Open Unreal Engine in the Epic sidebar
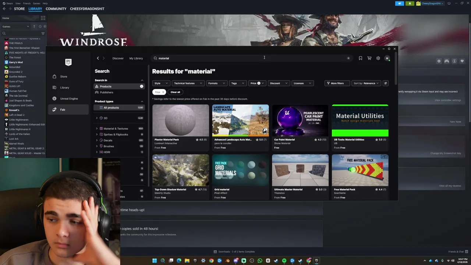Screen dimensions: 471x265 point(68,99)
